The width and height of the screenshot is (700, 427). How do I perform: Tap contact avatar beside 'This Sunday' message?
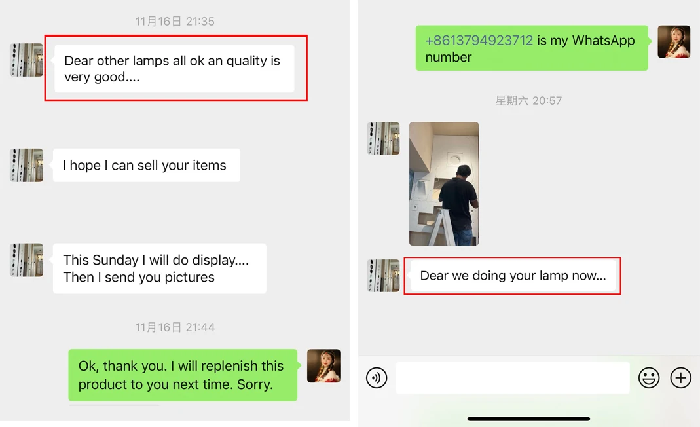click(x=26, y=260)
